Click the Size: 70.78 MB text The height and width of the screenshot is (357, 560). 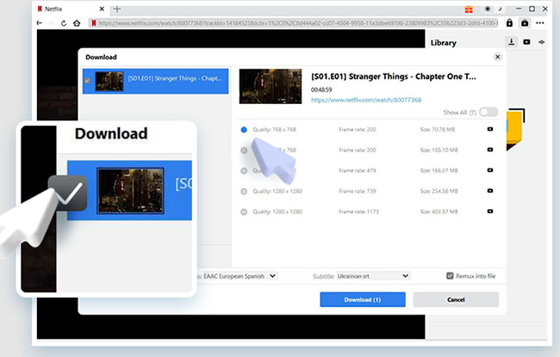438,129
